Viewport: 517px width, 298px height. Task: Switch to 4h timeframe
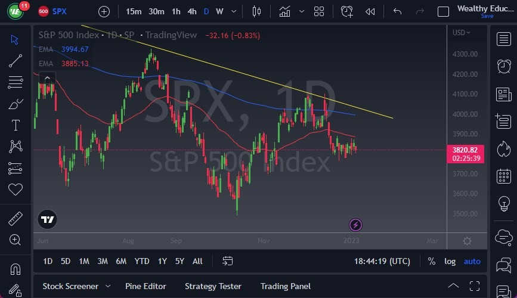192,12
